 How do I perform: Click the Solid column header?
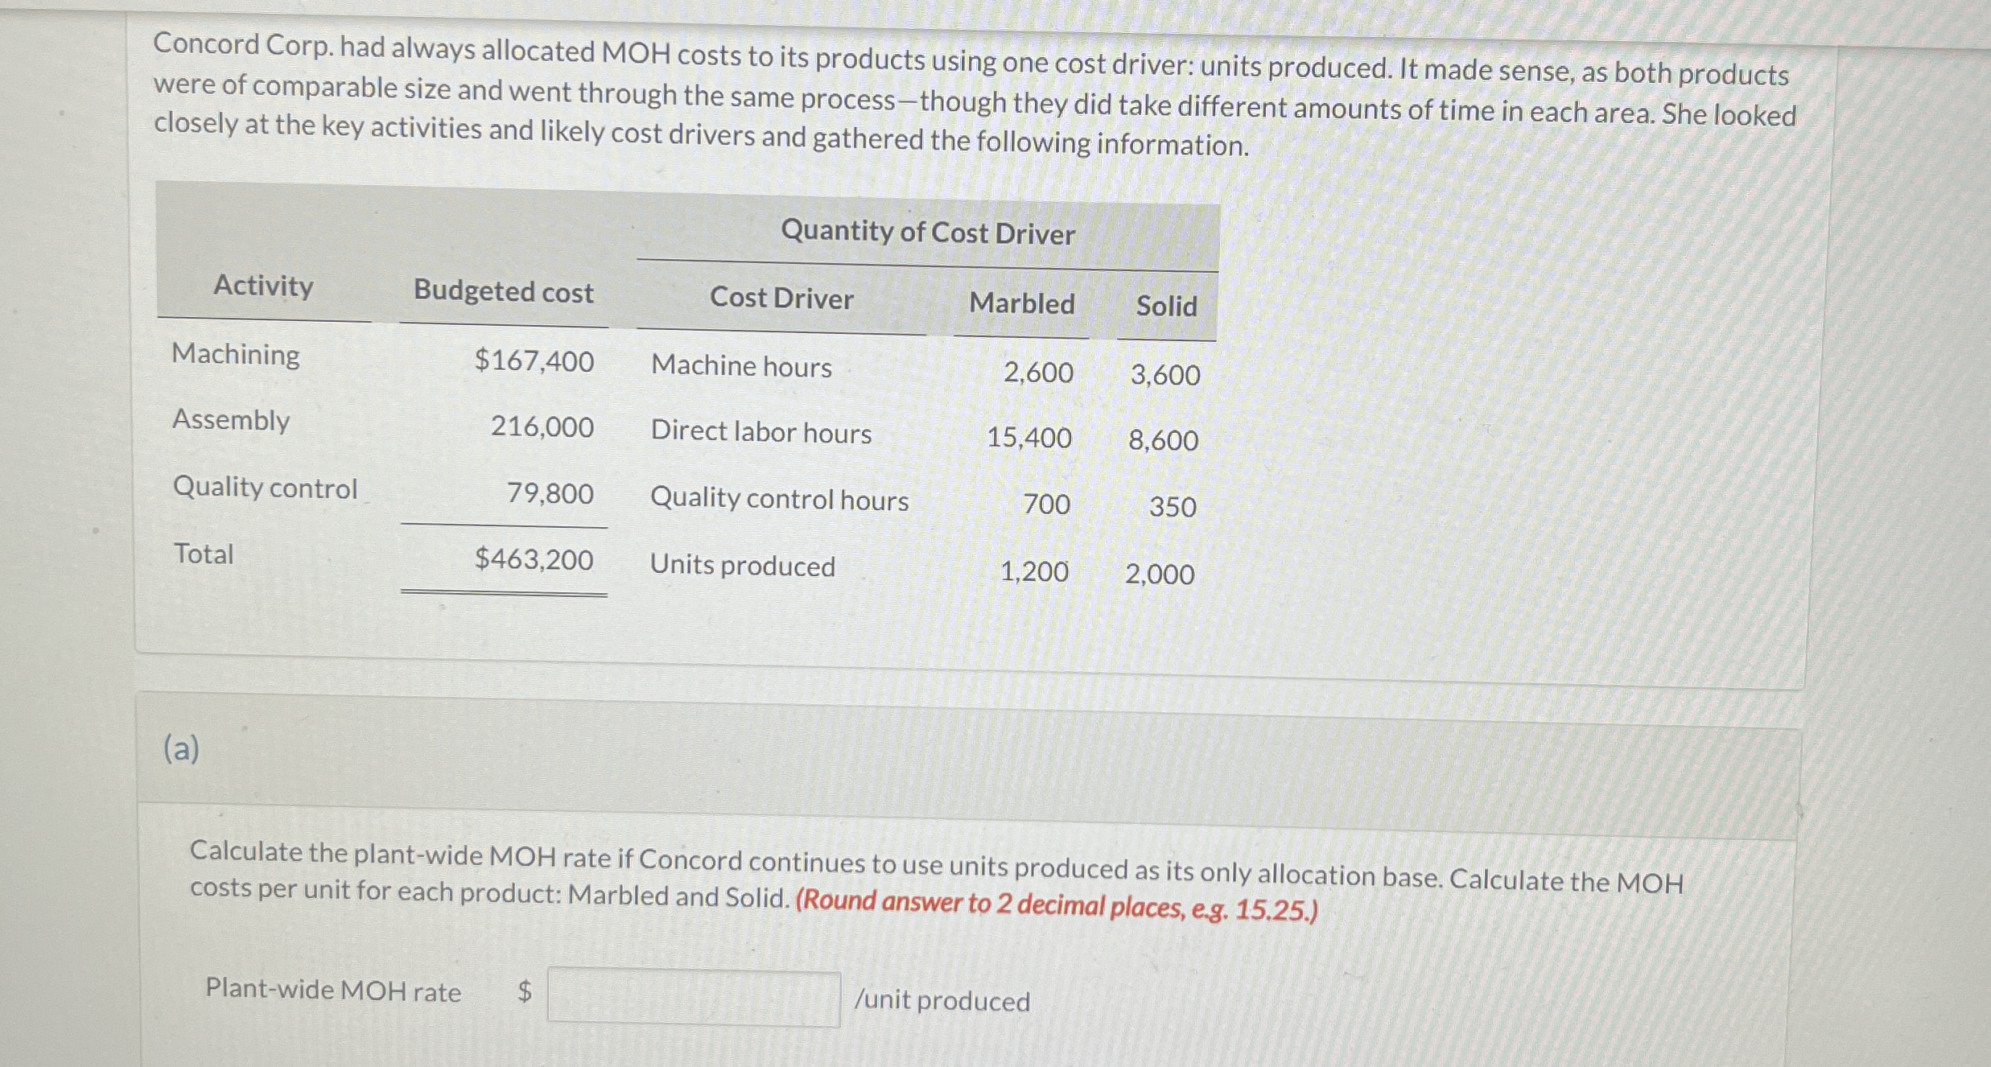[x=1166, y=306]
